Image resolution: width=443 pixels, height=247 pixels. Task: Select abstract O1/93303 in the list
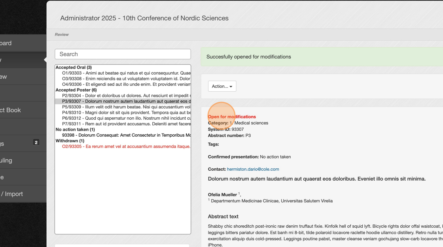126,73
